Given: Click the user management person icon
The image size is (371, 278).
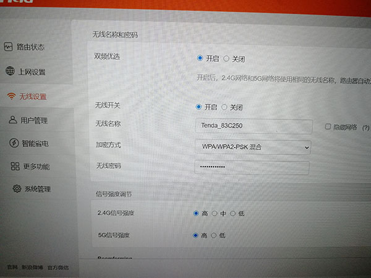Looking at the screenshot, I should [12, 120].
